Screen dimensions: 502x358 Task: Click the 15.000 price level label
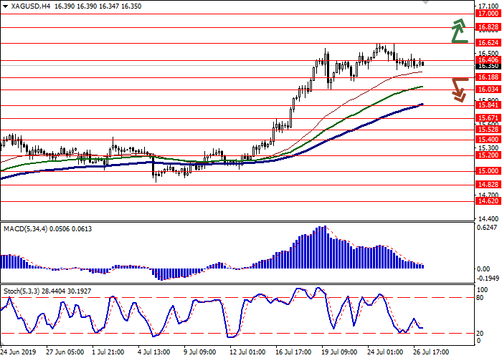pos(487,171)
